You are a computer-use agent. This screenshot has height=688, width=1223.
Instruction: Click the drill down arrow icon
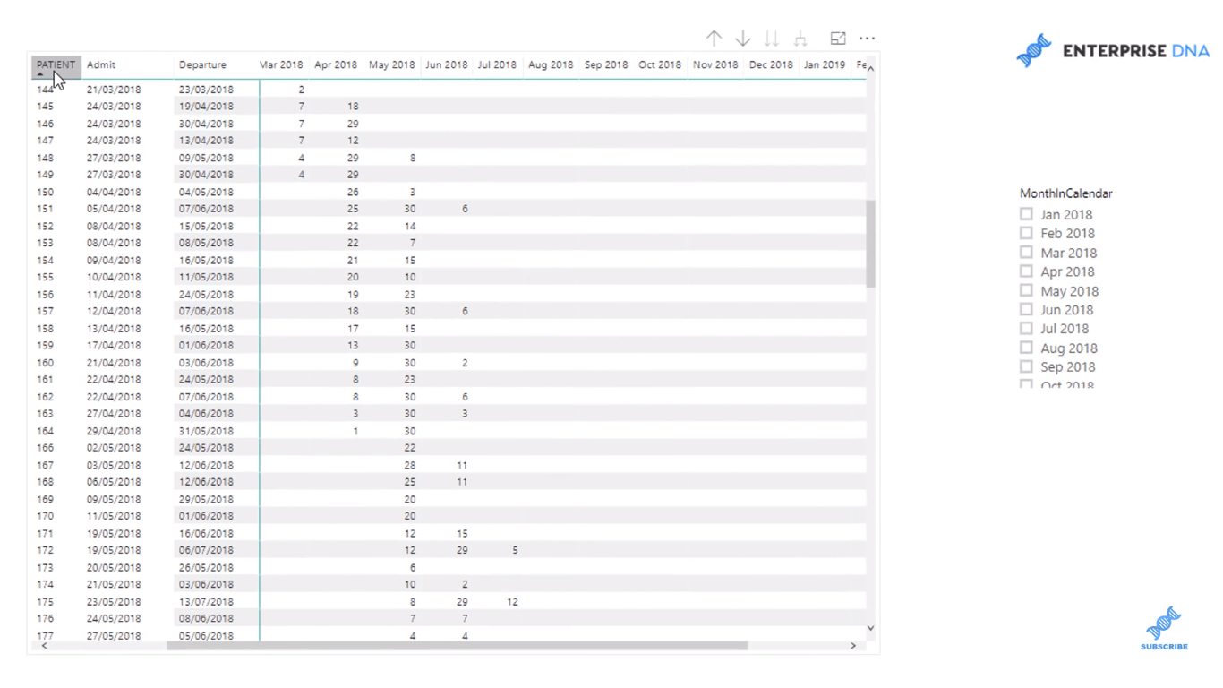coord(743,39)
